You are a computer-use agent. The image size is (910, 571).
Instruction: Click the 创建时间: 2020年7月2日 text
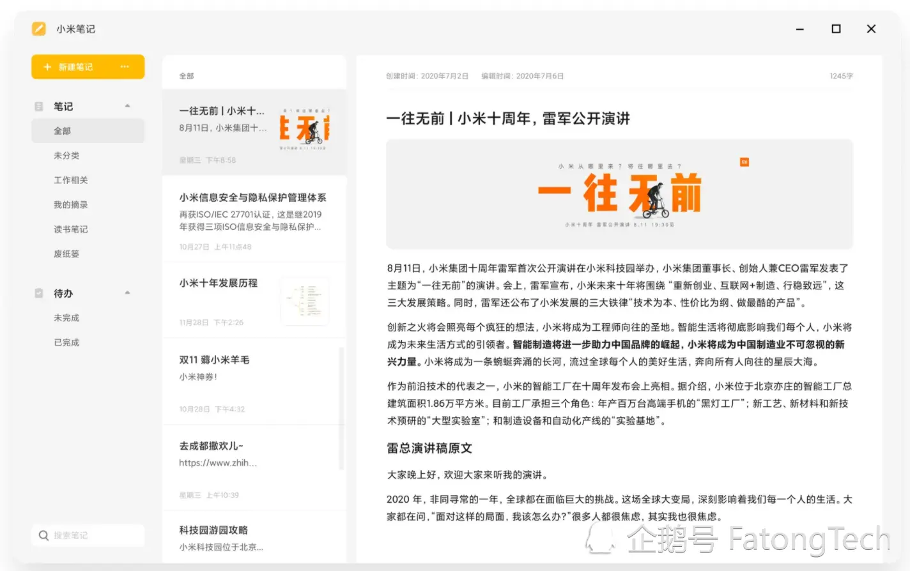[427, 76]
